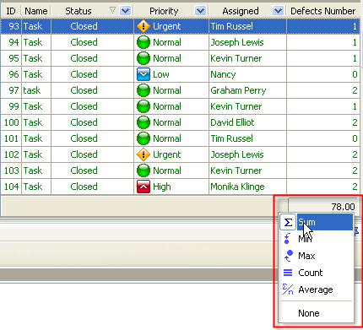Pick Average in the summary menu
Image resolution: width=363 pixels, height=330 pixels.
pos(317,289)
